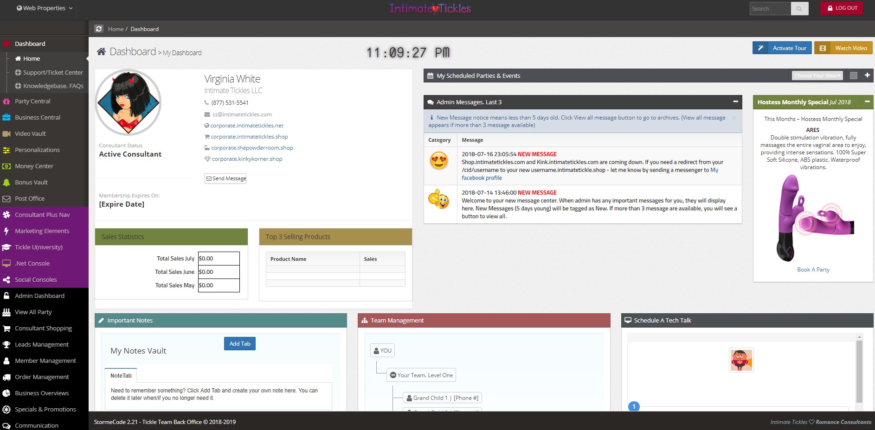Click the Business Overviews pie chart icon
This screenshot has width=875, height=430.
(x=6, y=393)
